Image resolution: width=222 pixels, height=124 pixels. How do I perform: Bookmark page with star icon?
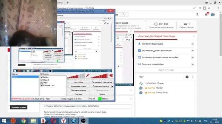tap(209, 8)
